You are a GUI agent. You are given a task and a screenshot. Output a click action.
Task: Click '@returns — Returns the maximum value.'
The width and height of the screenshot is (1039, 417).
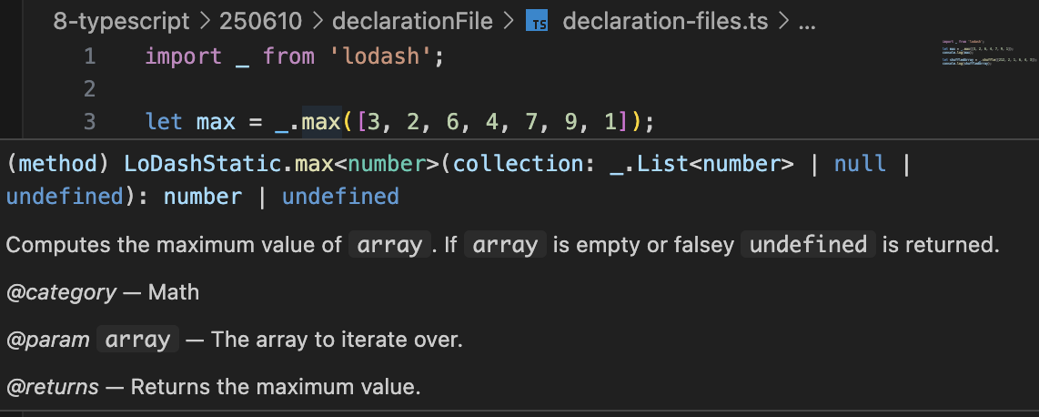pyautogui.click(x=214, y=387)
